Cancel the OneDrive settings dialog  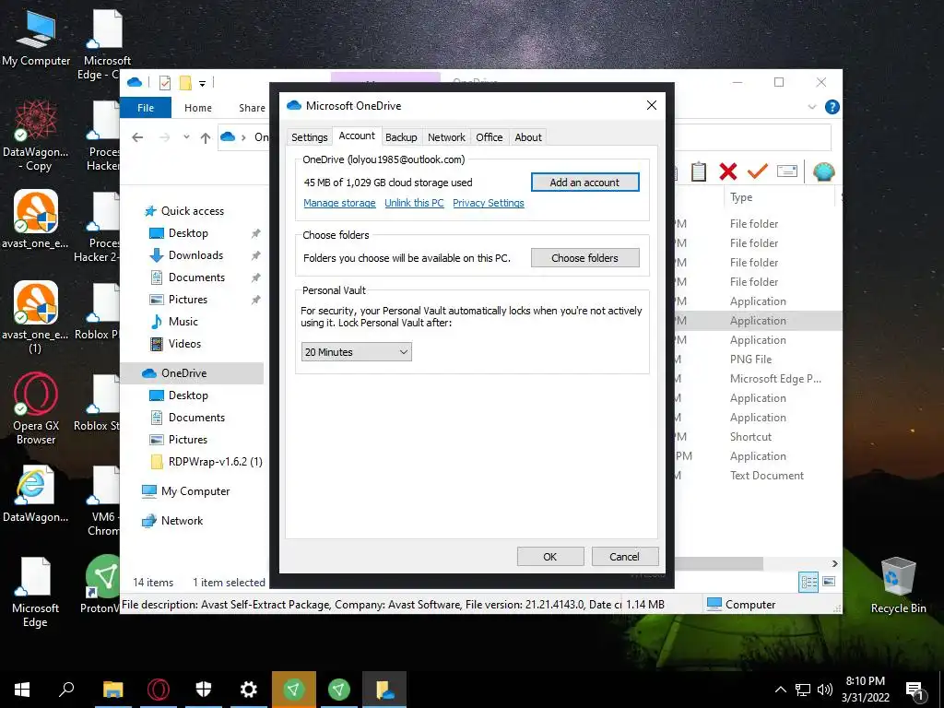click(x=624, y=557)
